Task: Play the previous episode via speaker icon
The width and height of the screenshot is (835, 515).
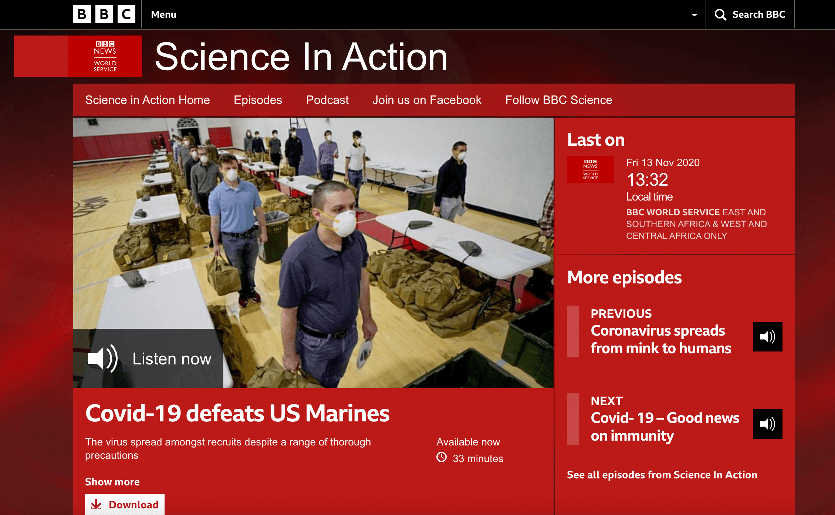Action: coord(767,337)
